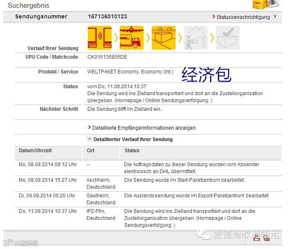Select UPU code CK016135805DE
This screenshot has width=288, height=249.
pos(107,57)
